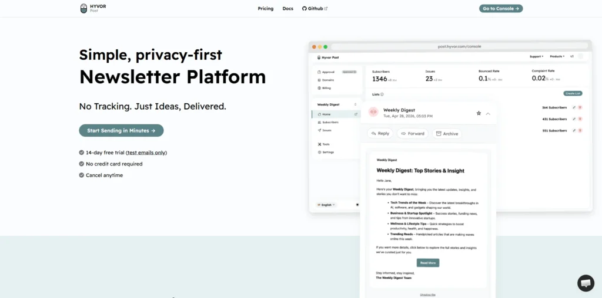Screen dimensions: 602x298
Task: Delete the list with 551 Subscribers
Action: point(580,131)
